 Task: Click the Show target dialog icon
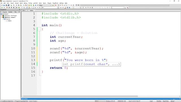53,5
